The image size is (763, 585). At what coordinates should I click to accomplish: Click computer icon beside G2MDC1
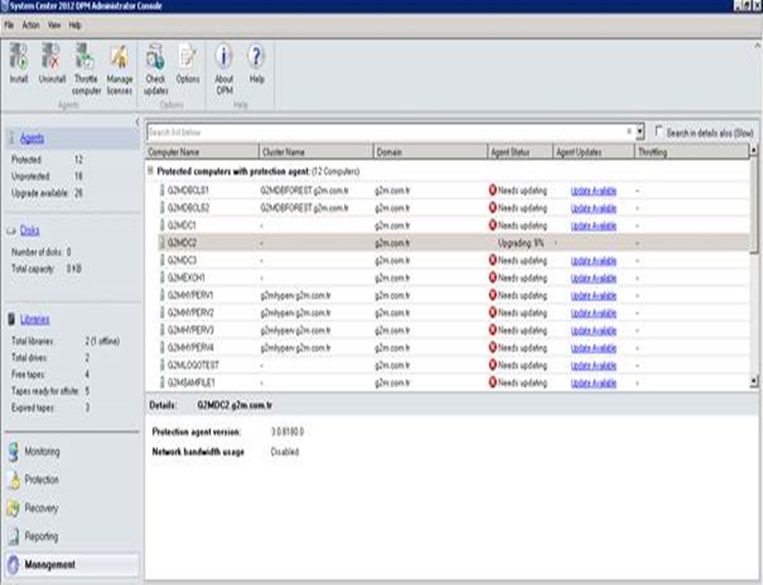tap(163, 225)
